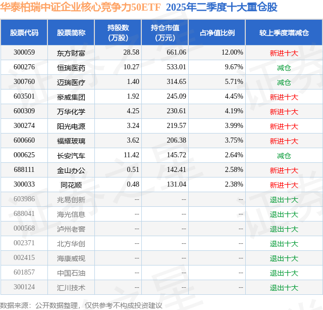The image size is (323, 310).
Task: Click the 数据来源 footer note
Action: (x=81, y=305)
